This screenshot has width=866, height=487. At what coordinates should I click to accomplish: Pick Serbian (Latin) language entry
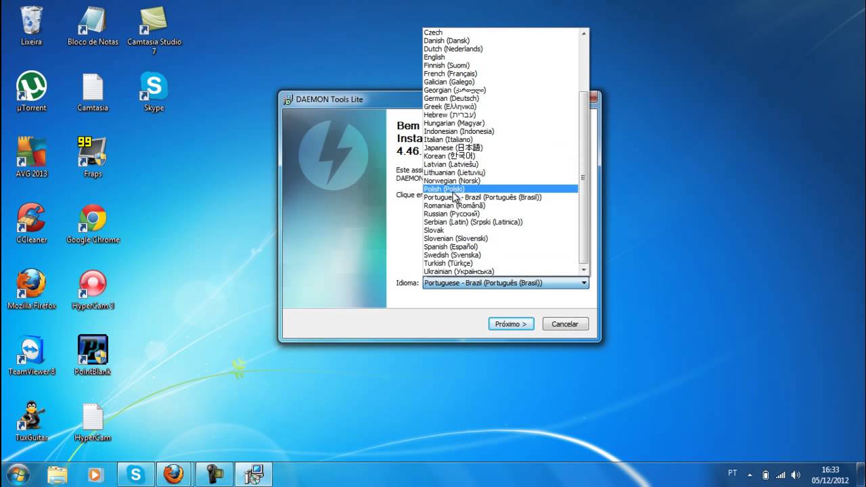point(501,222)
